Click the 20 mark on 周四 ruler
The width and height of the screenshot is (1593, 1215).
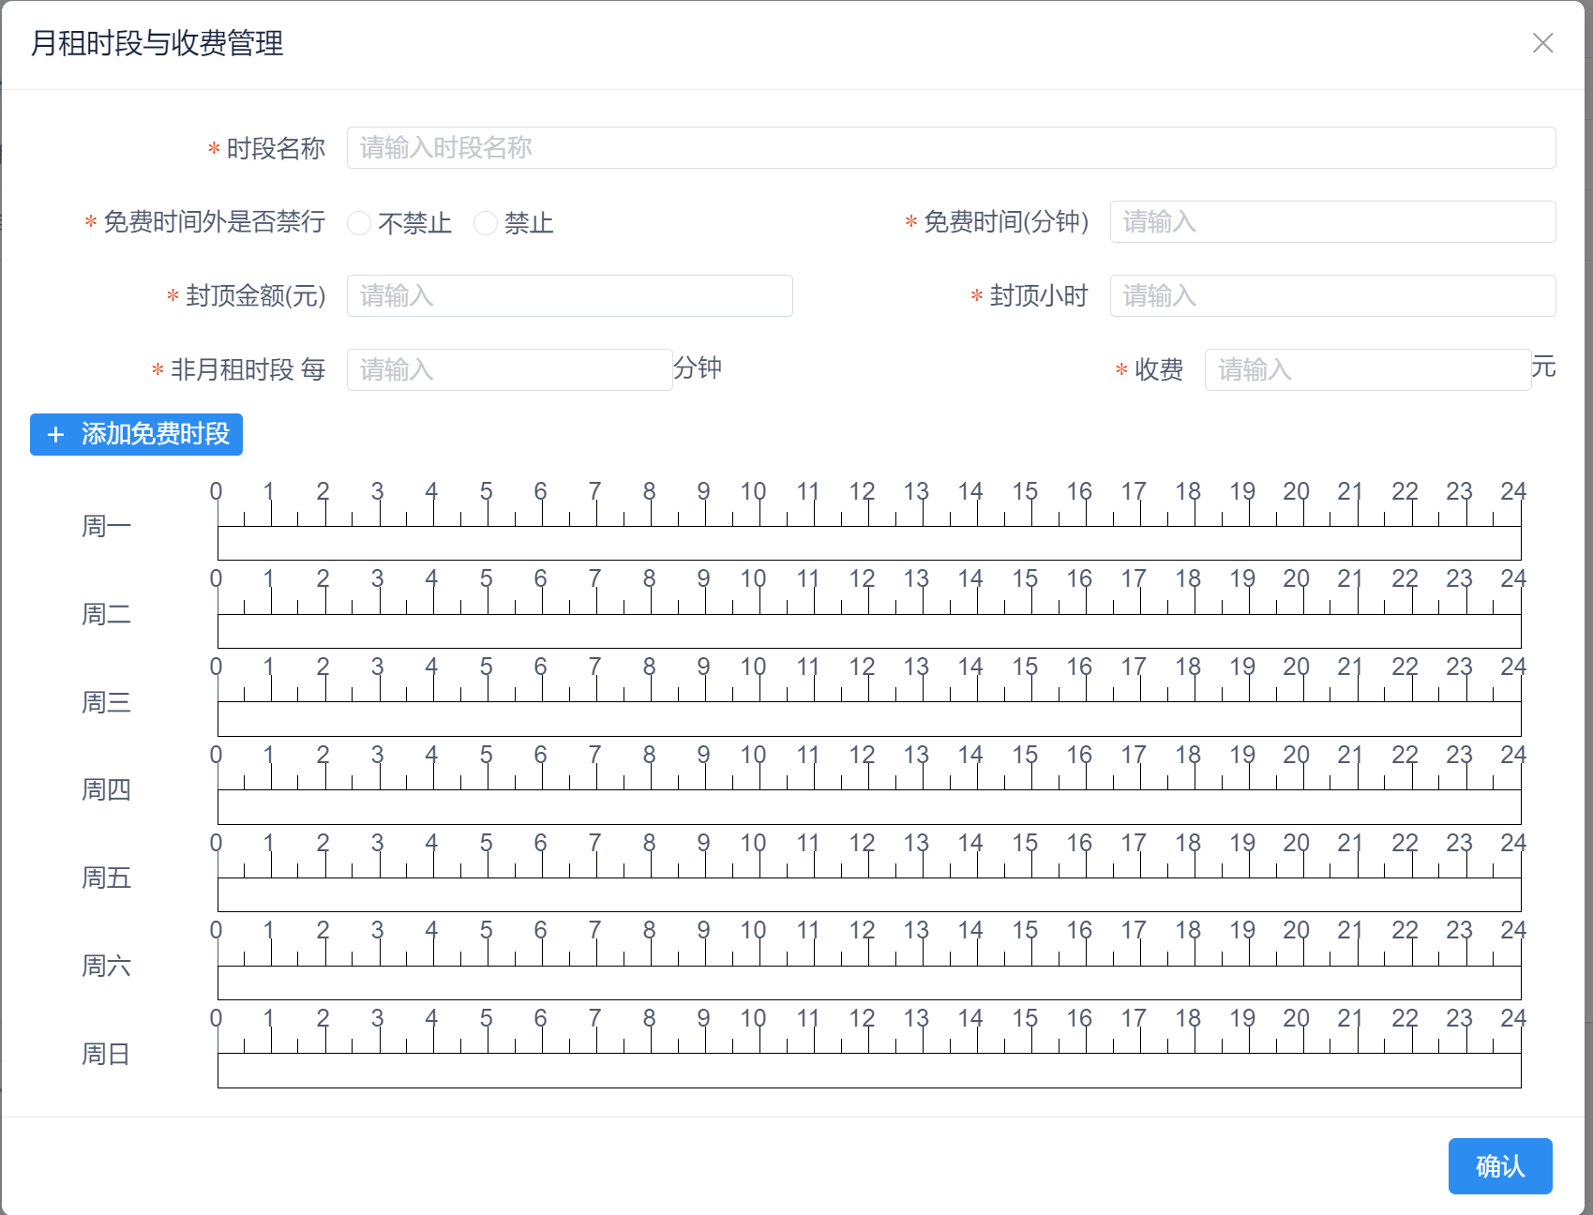[1297, 755]
